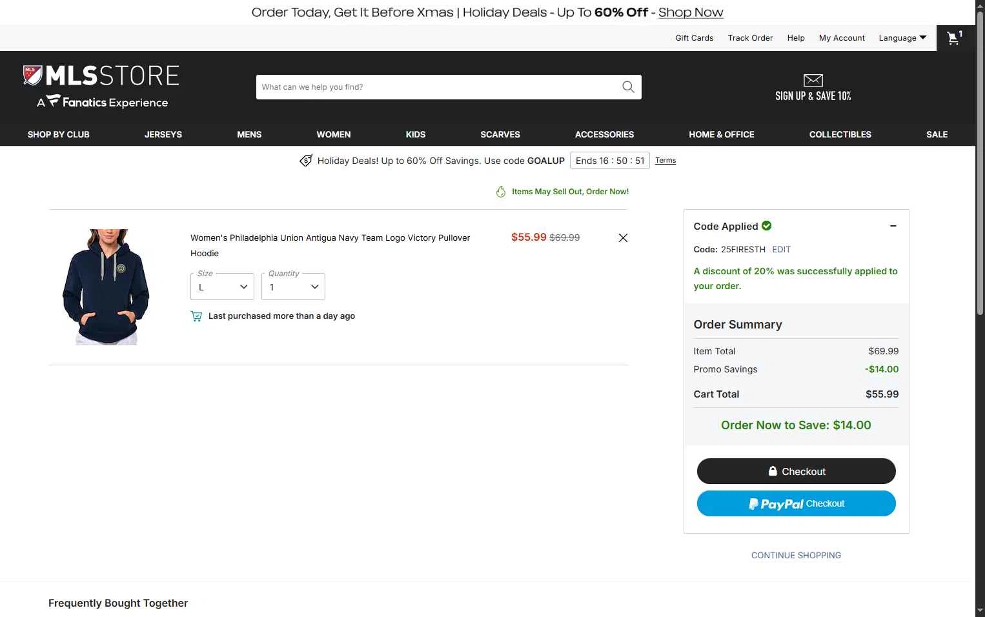This screenshot has width=985, height=617.
Task: Click the envelope sign-up icon
Action: click(x=813, y=80)
